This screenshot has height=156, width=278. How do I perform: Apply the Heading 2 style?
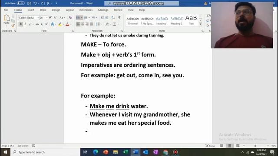pyautogui.click(x=177, y=20)
